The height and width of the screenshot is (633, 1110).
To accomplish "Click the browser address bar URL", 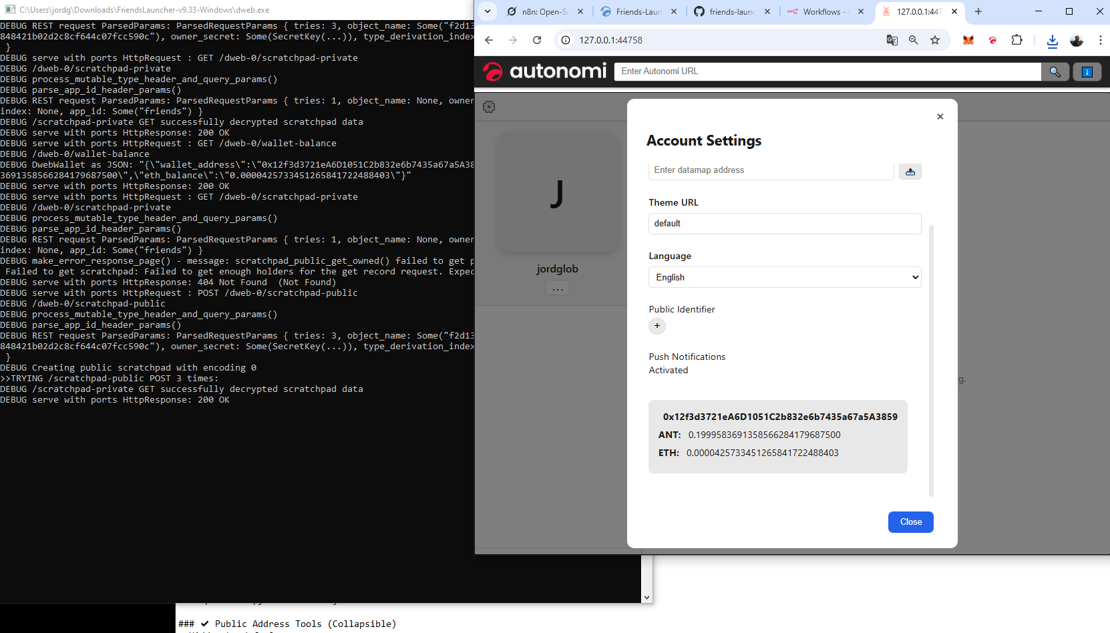I will 611,40.
